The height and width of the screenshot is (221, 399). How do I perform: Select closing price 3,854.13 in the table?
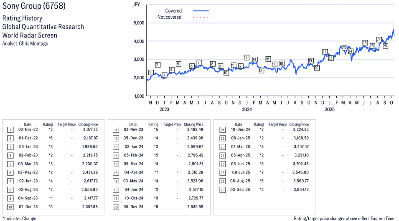[299, 189]
